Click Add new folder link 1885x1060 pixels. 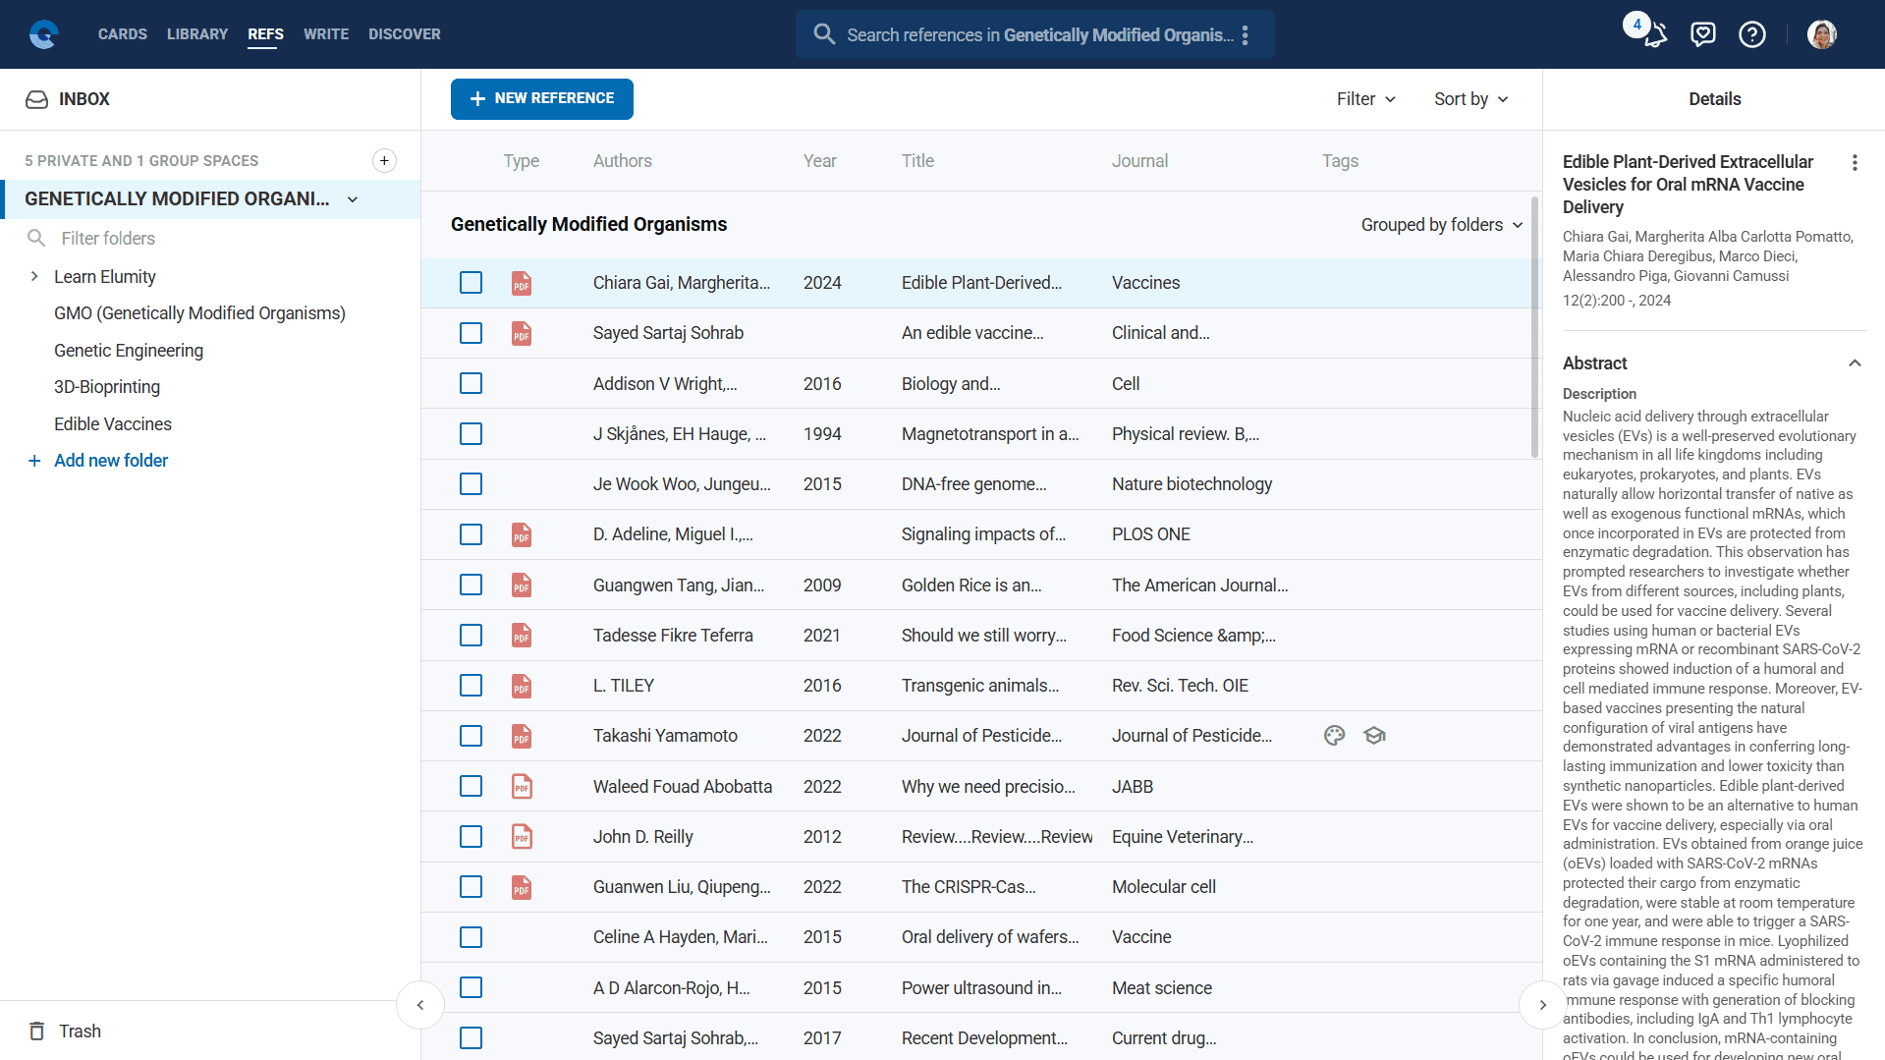110,461
